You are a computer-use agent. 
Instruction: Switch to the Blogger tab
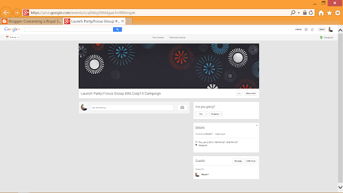point(32,21)
